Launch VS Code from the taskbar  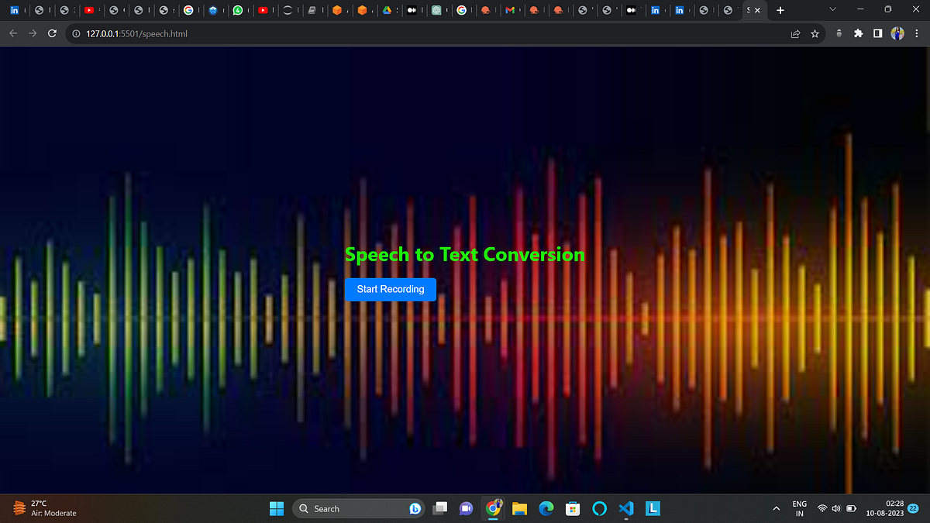(x=625, y=508)
